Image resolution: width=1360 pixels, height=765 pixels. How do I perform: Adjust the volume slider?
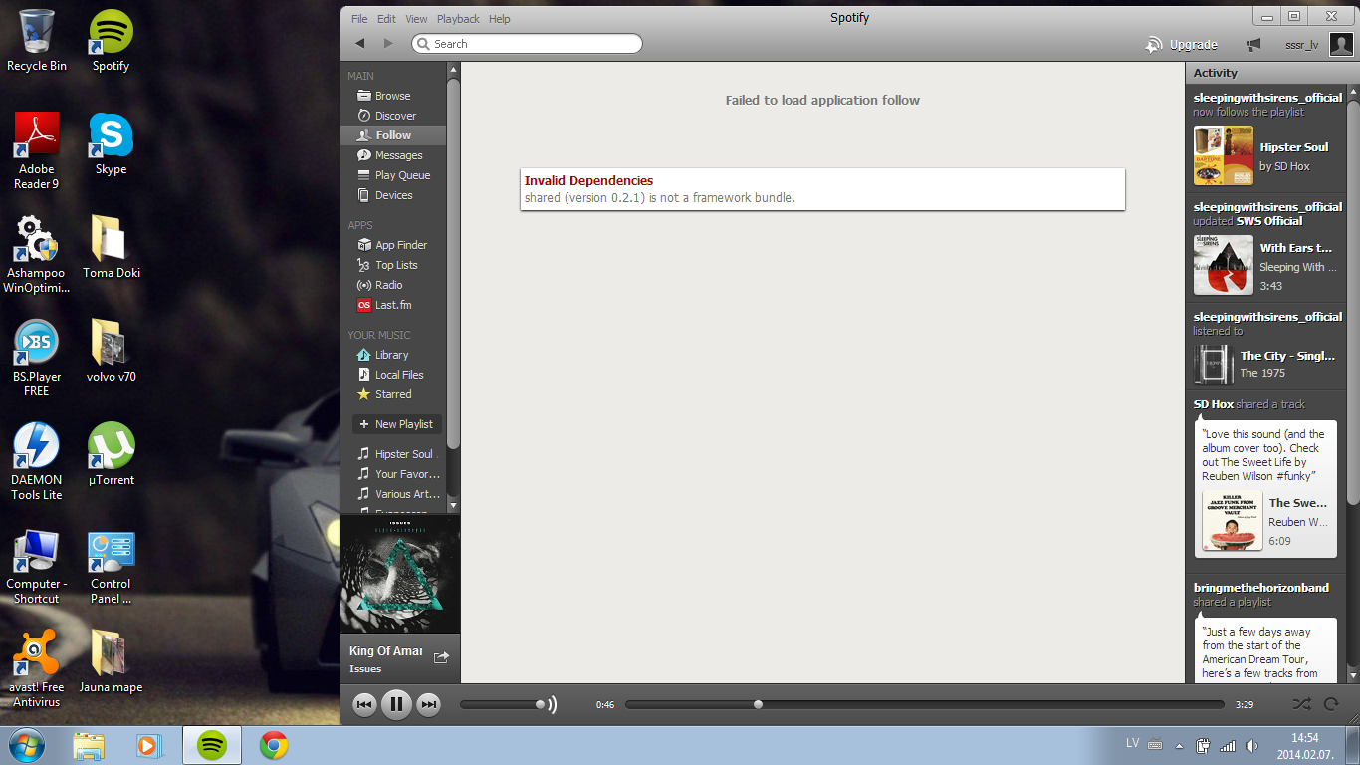click(x=503, y=704)
